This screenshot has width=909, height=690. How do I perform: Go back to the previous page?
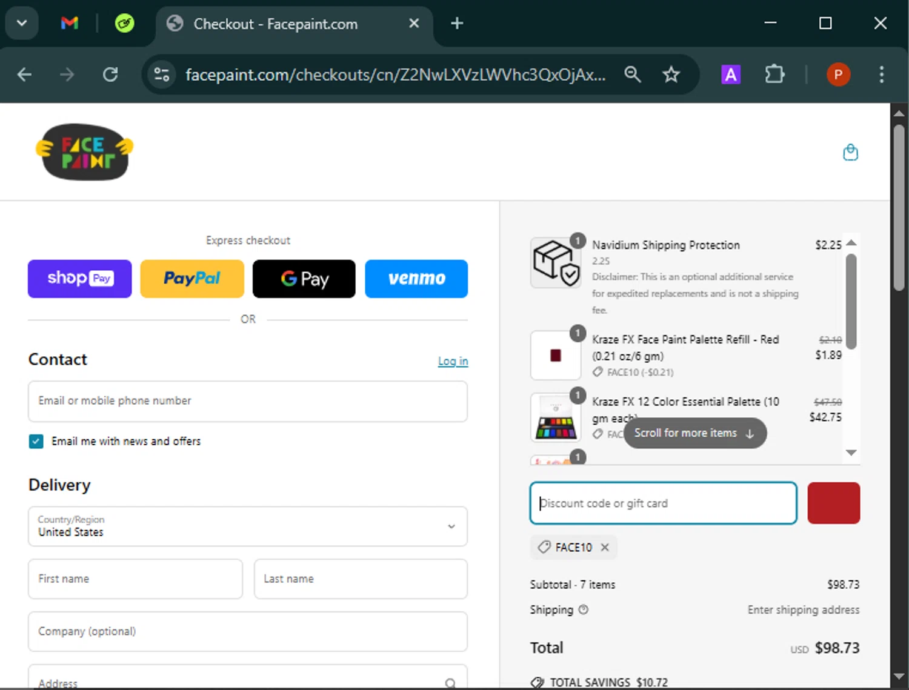tap(24, 75)
